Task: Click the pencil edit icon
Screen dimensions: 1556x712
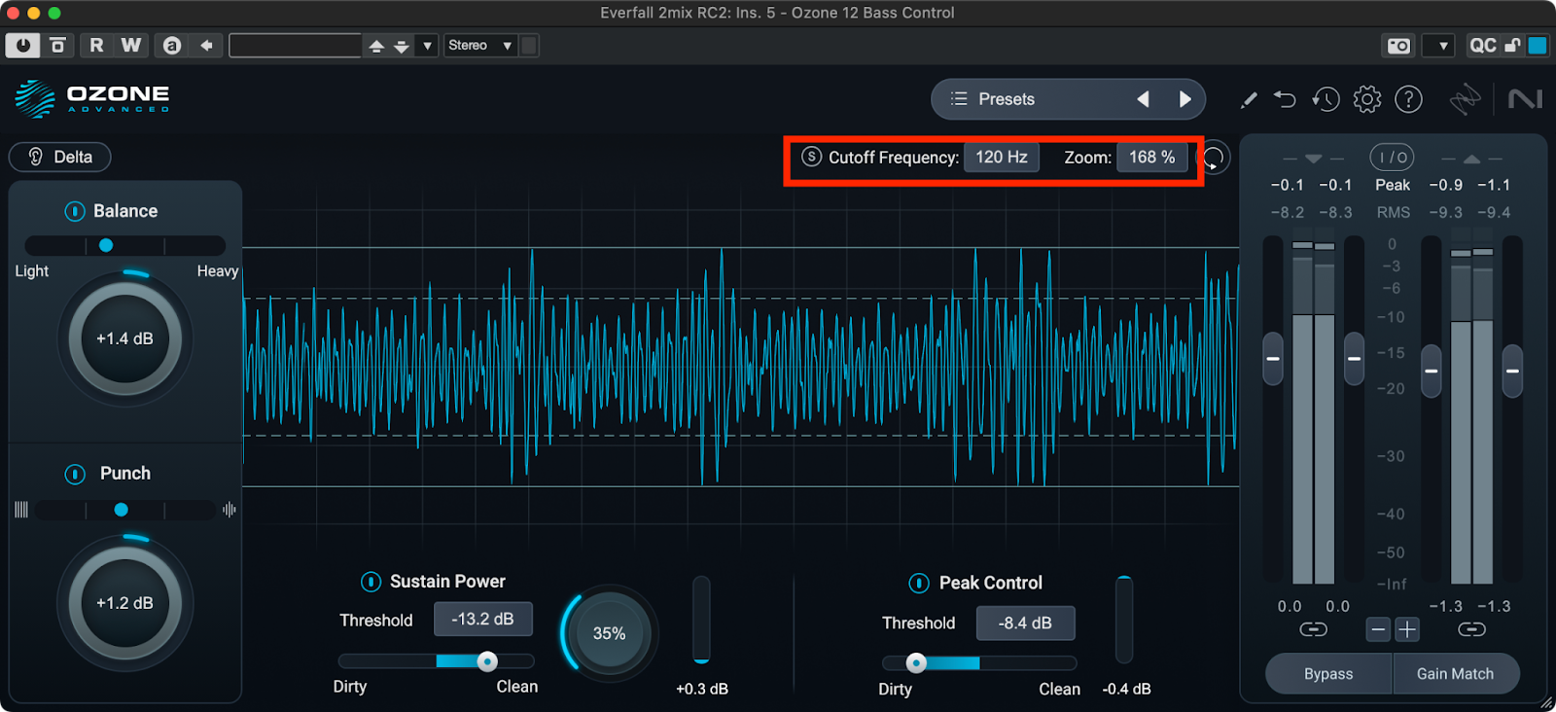Action: [x=1249, y=99]
